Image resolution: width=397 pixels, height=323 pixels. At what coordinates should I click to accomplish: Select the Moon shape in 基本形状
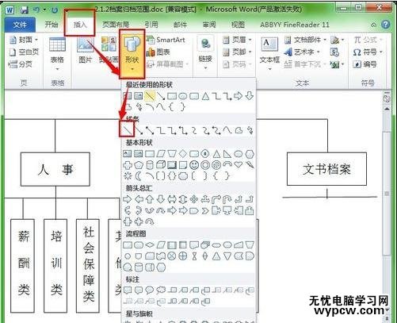click(x=139, y=176)
